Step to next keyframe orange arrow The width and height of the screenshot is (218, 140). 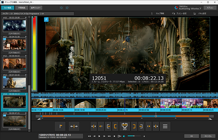[149, 126]
